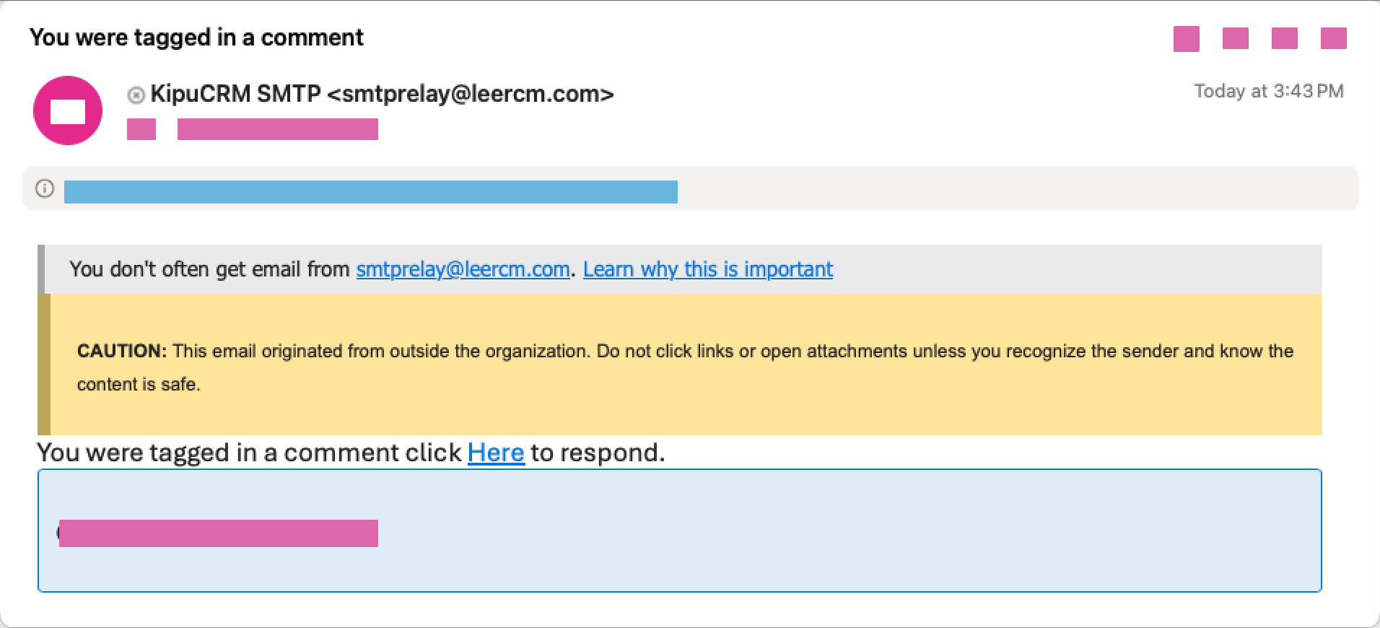1380x628 pixels.
Task: Open the smtprelay@leercm.com link in the notice
Action: 463,269
